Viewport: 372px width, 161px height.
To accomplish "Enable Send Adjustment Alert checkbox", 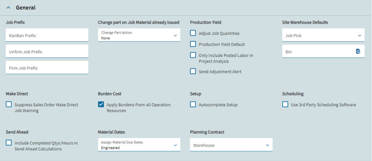I will pyautogui.click(x=193, y=71).
